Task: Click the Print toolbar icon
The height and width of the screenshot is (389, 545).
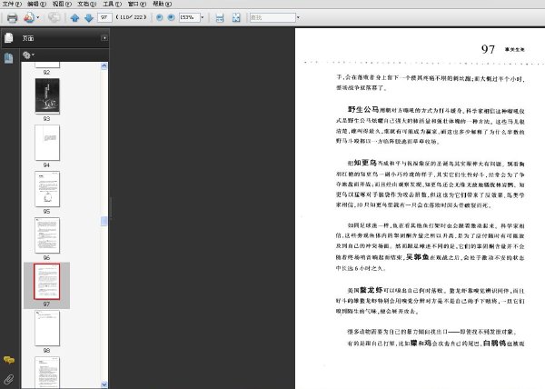Action: point(12,17)
